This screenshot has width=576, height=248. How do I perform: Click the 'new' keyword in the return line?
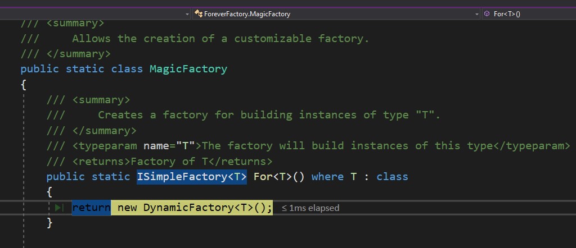(x=127, y=208)
